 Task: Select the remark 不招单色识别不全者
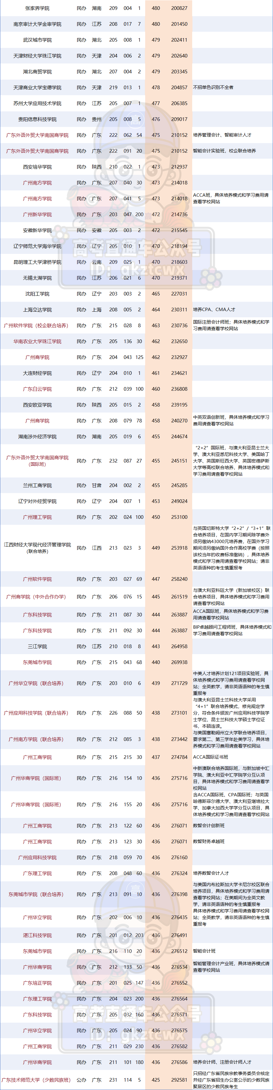[x=213, y=88]
